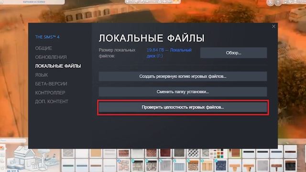Go to the БЕТА-ВЕРСИИ section

(x=51, y=84)
